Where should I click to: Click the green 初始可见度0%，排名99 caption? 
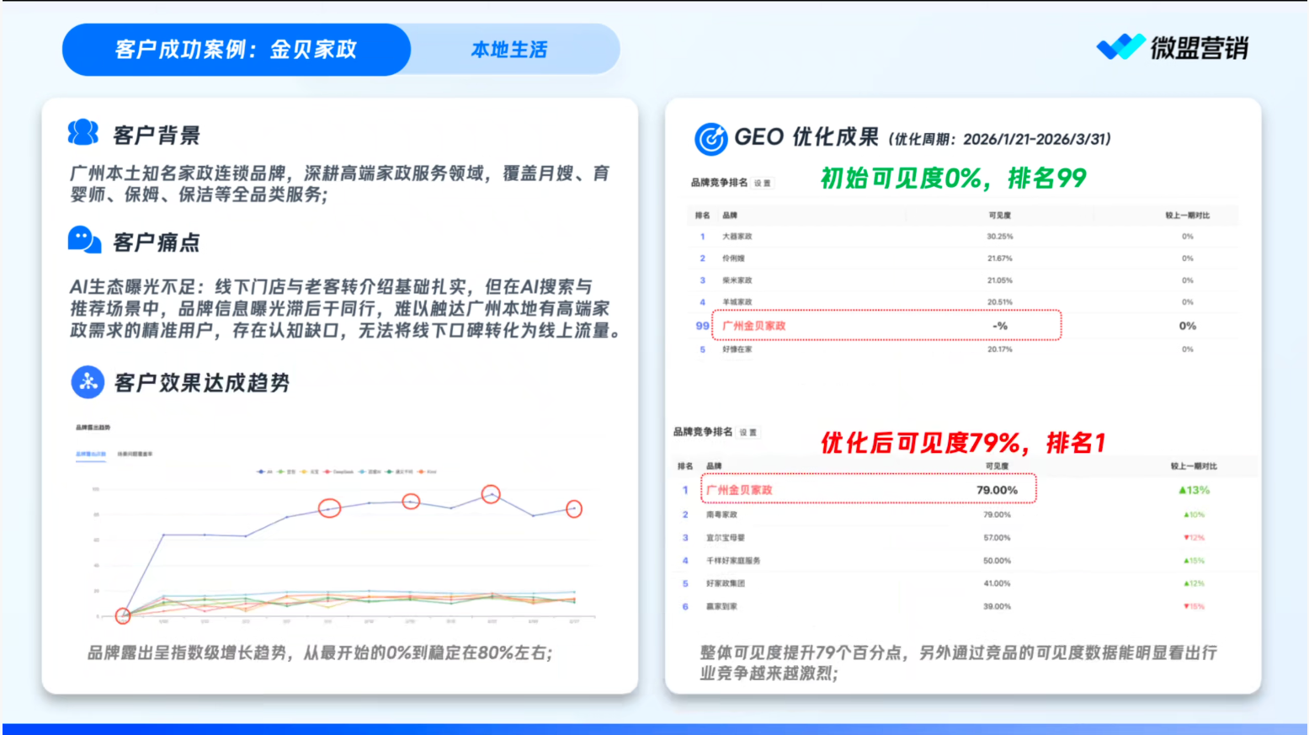pyautogui.click(x=954, y=178)
